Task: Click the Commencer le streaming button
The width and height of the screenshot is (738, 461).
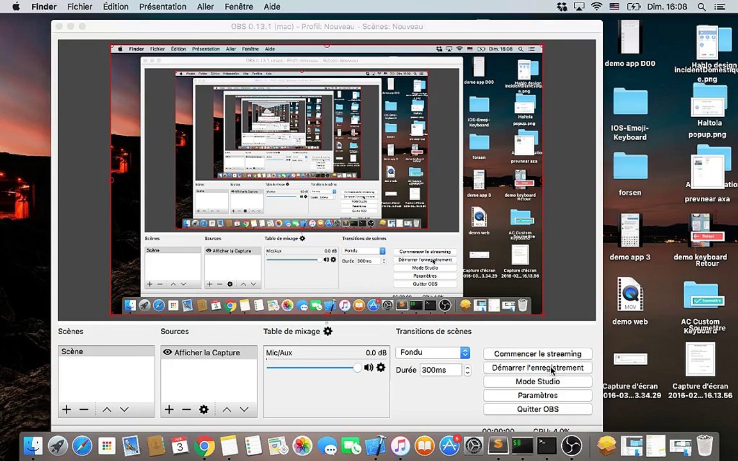Action: pos(537,353)
